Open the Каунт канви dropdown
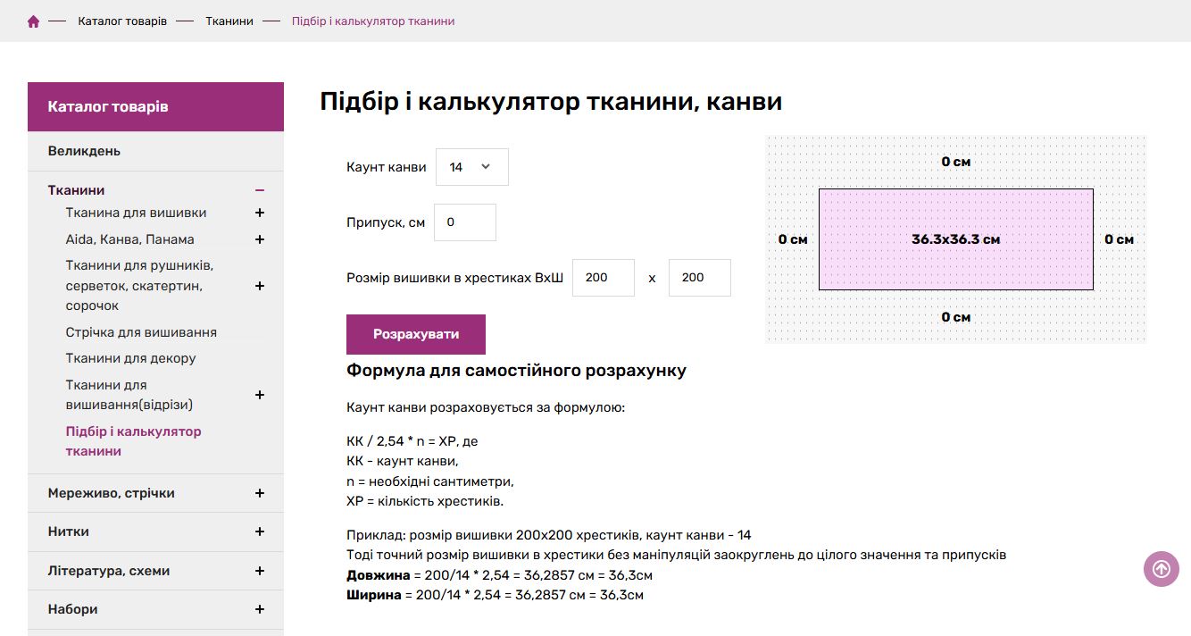Viewport: 1191px width, 636px height. 471,167
